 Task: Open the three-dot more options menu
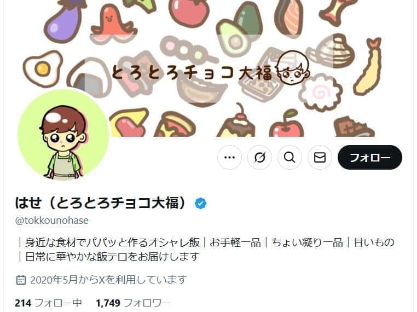229,158
